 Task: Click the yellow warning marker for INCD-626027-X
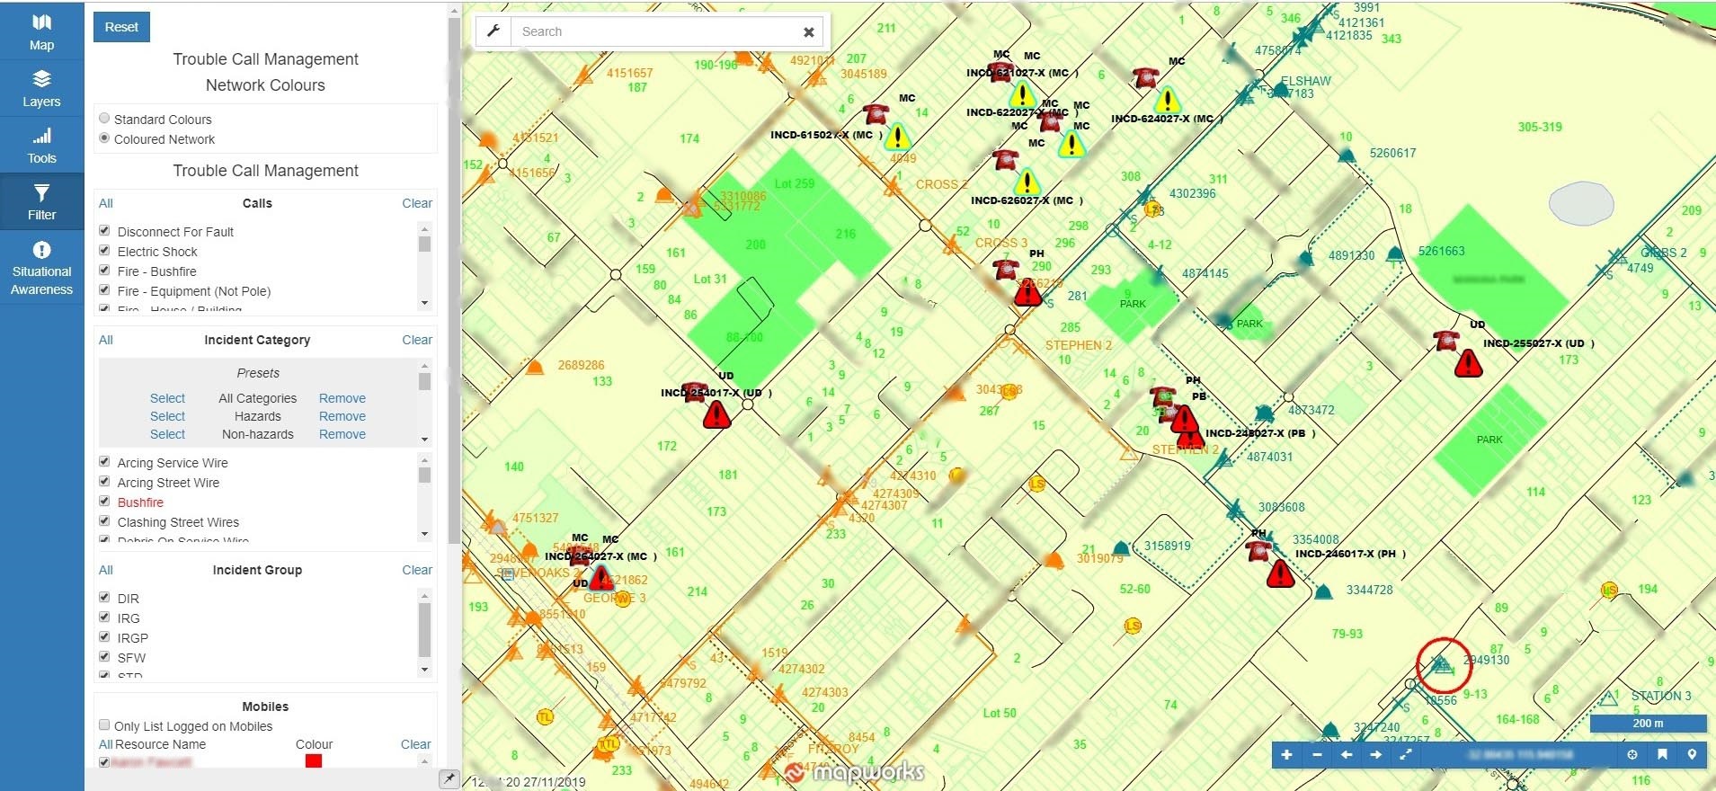click(x=1027, y=182)
